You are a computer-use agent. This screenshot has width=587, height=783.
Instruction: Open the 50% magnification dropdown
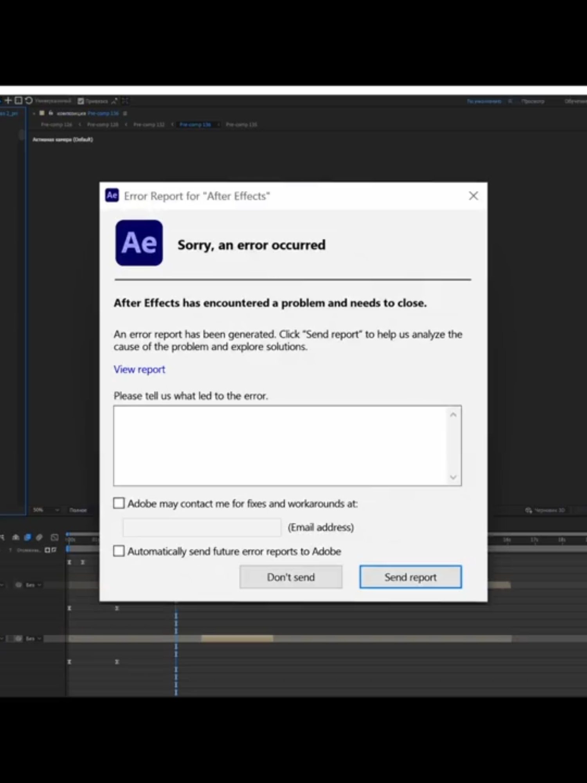pyautogui.click(x=46, y=510)
